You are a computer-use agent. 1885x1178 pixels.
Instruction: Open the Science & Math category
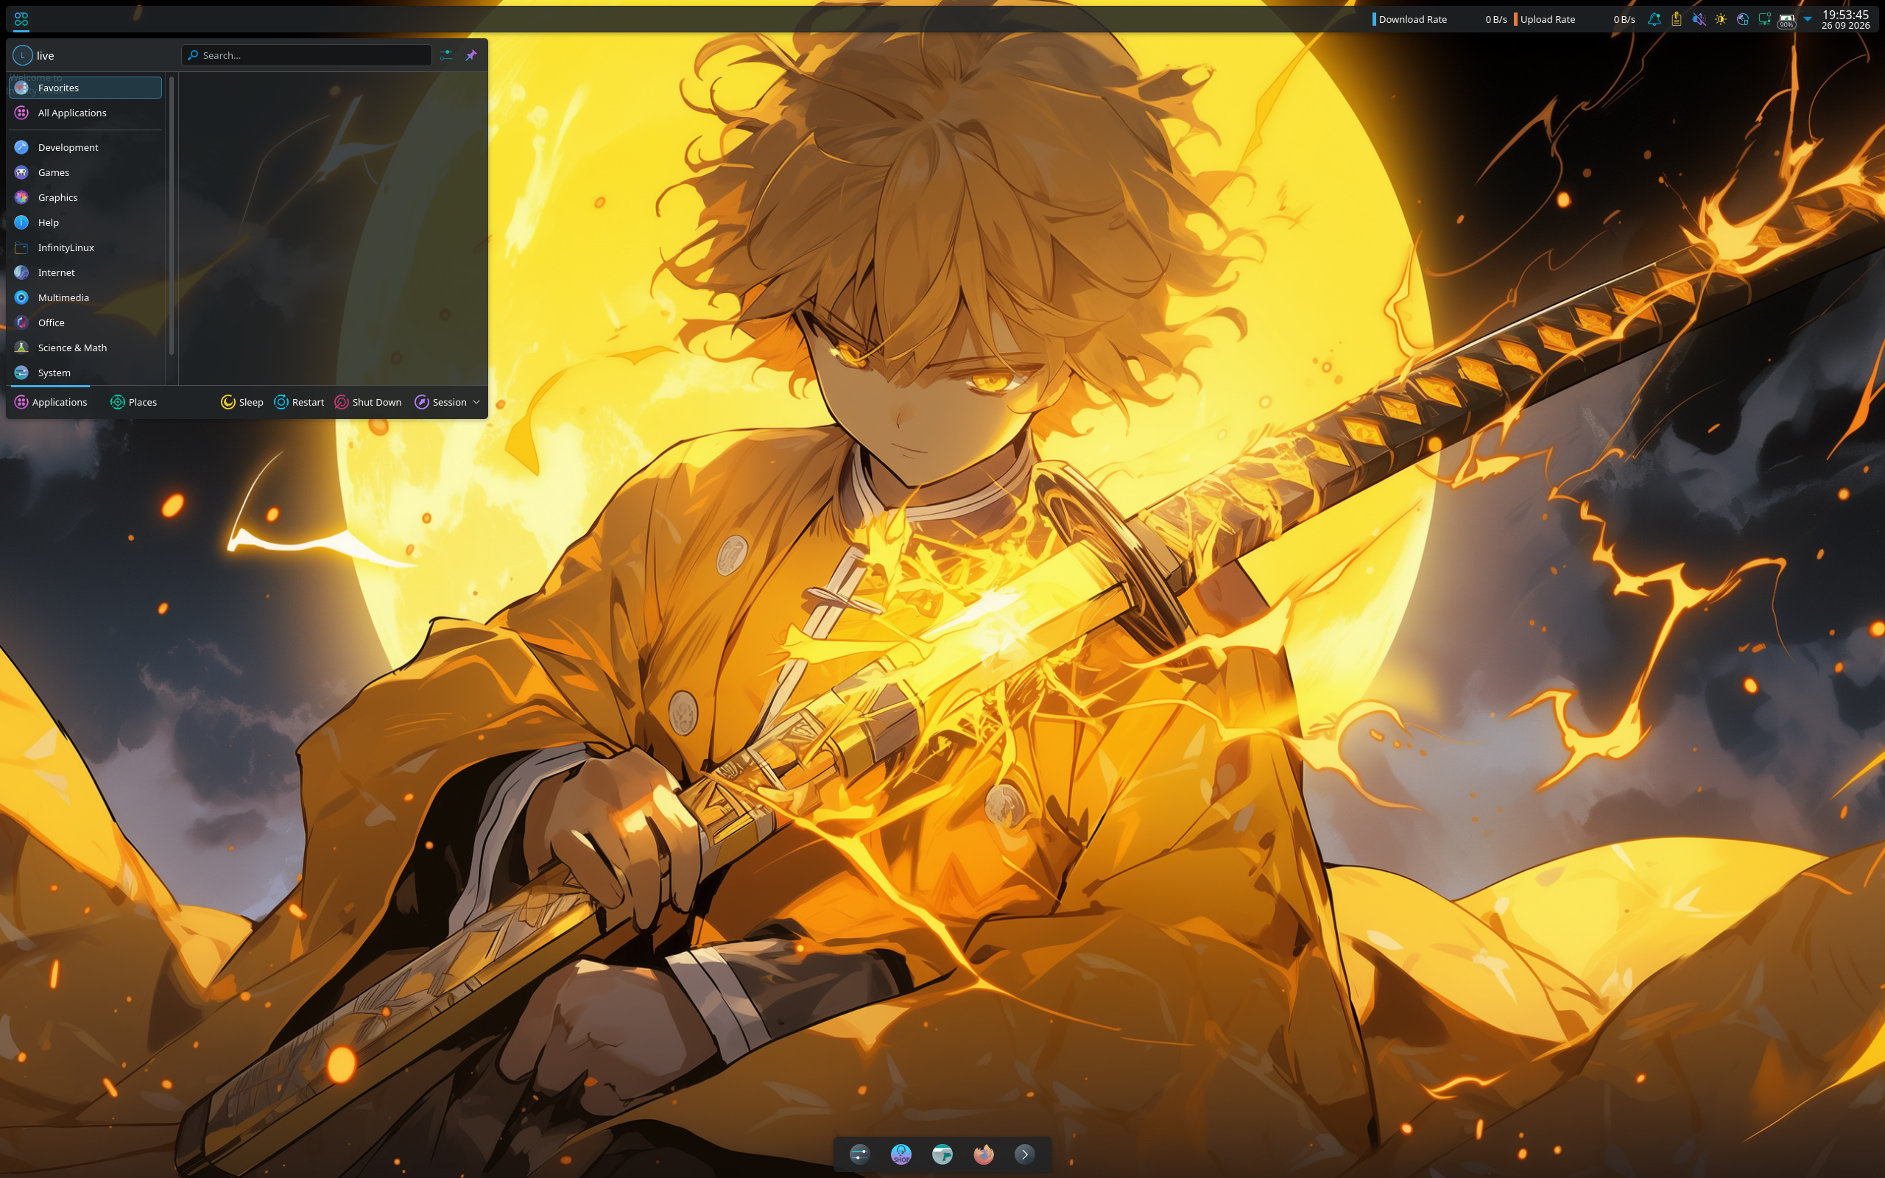coord(85,348)
